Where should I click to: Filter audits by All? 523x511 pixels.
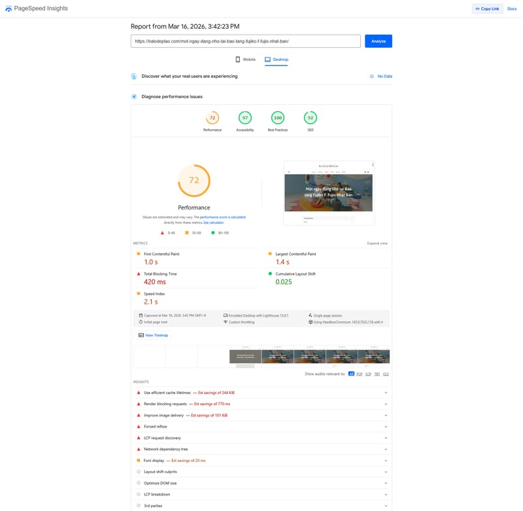point(351,374)
